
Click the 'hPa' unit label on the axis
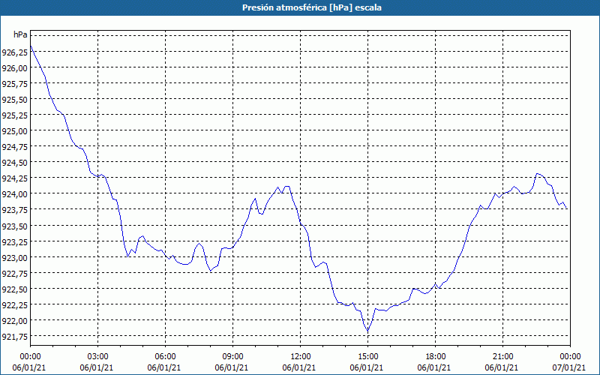point(20,34)
